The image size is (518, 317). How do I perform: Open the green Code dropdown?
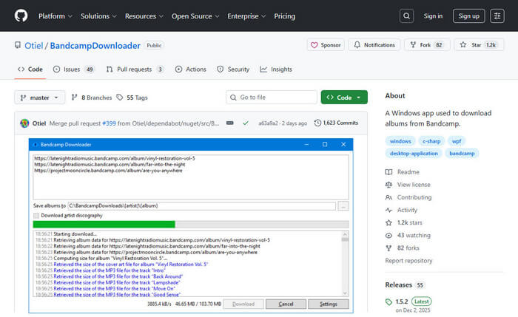tap(344, 98)
